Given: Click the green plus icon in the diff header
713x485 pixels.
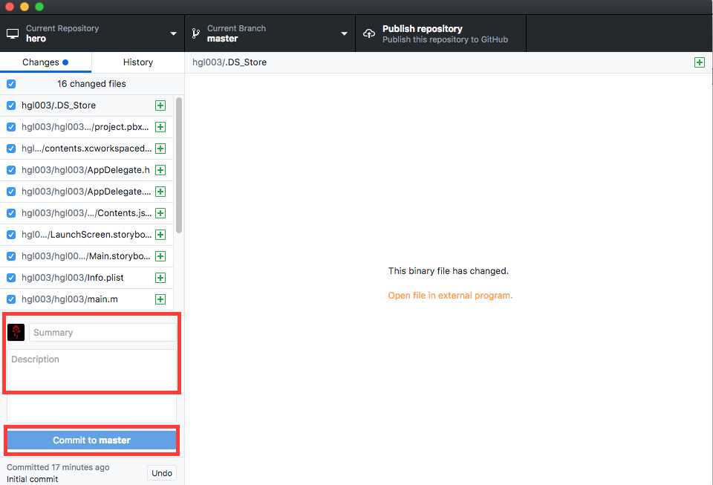Looking at the screenshot, I should [x=700, y=62].
